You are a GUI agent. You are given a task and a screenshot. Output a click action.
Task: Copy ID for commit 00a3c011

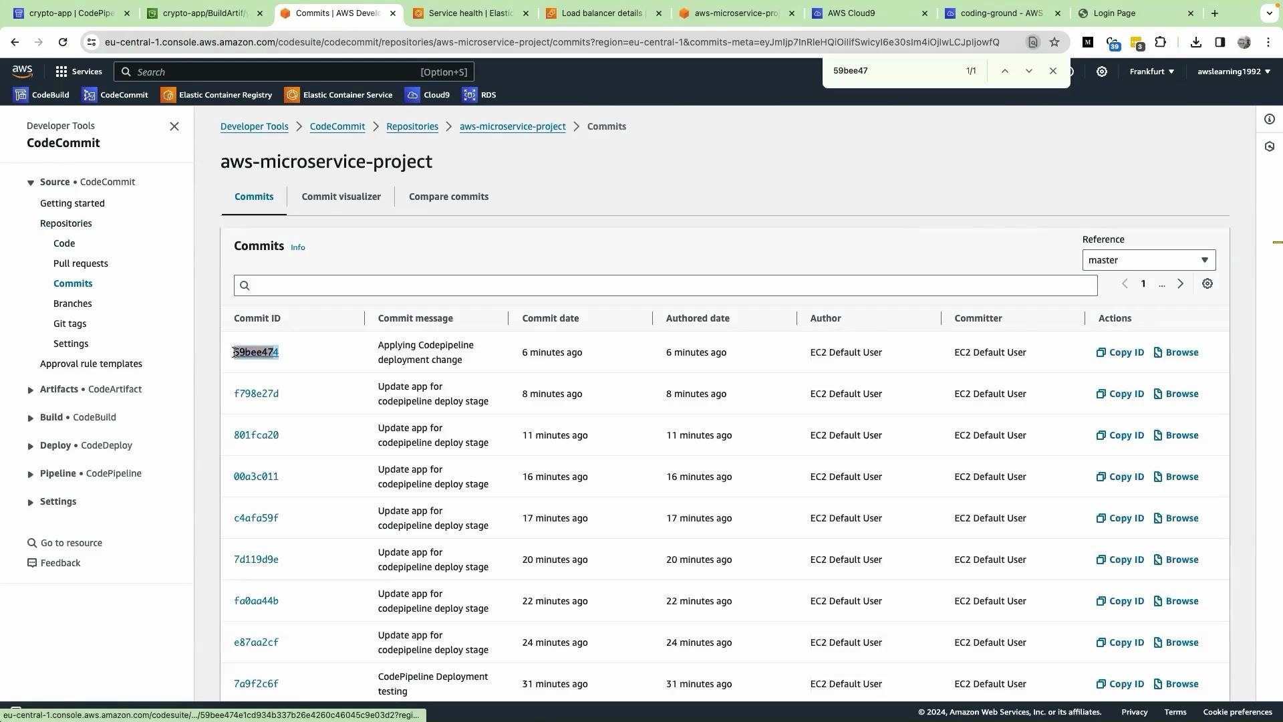[1120, 477]
